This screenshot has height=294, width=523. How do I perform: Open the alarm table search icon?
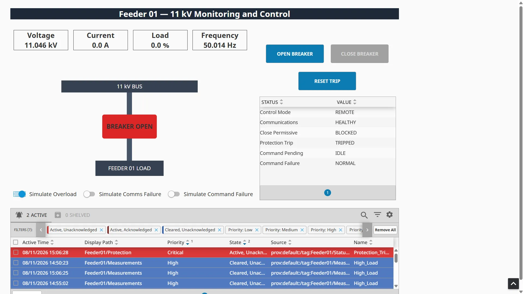coord(364,215)
